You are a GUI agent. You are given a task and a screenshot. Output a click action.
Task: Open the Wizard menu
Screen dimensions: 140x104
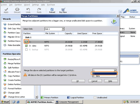pyautogui.click(x=27, y=5)
